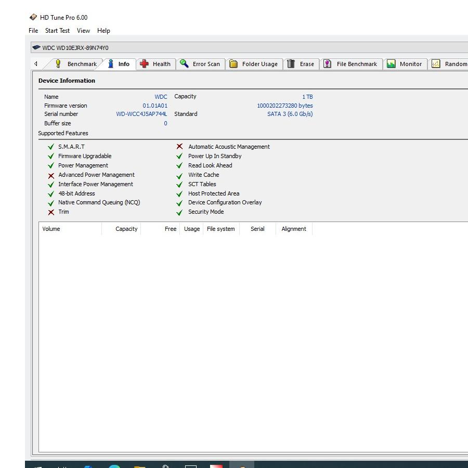Click the File system column header
Screen dimensions: 468x468
221,229
